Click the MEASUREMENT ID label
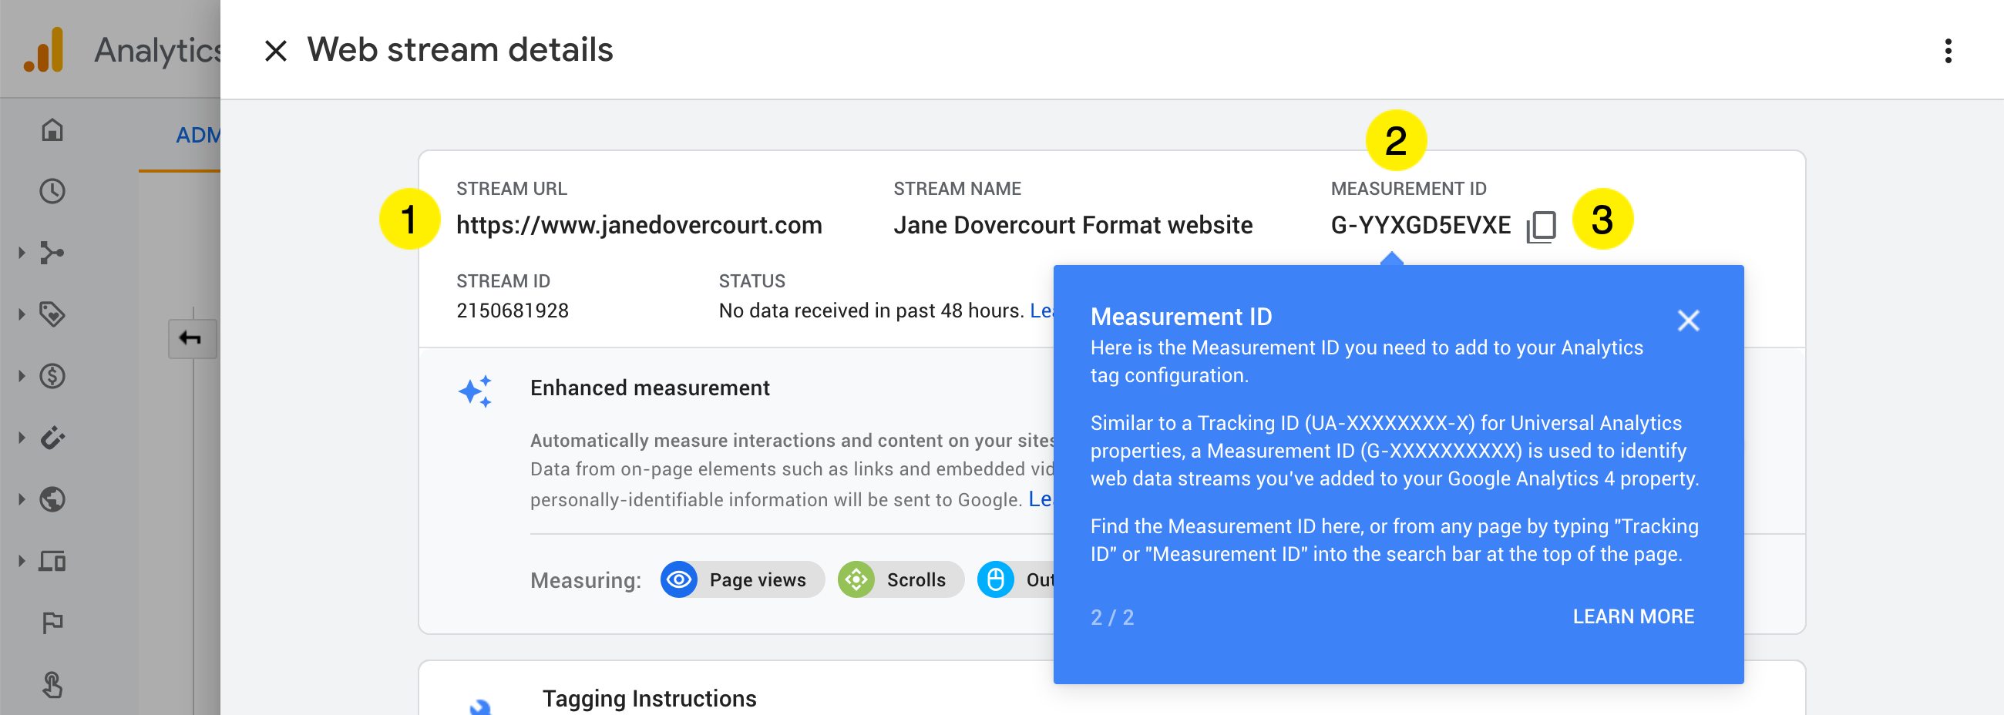 point(1408,189)
